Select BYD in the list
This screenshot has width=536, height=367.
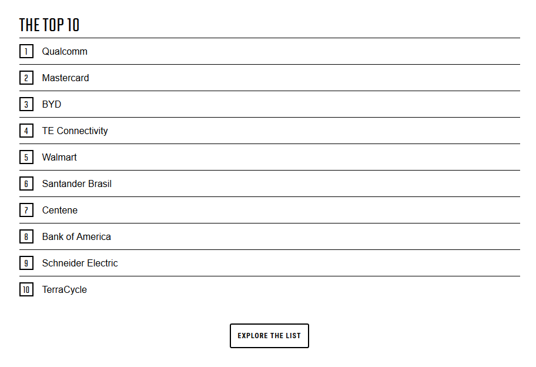52,104
